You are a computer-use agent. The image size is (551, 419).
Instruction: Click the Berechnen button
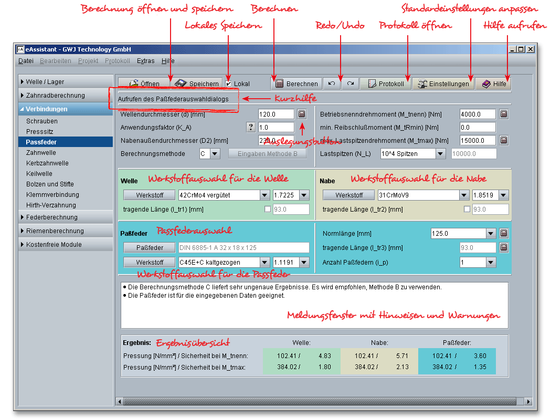tap(296, 83)
